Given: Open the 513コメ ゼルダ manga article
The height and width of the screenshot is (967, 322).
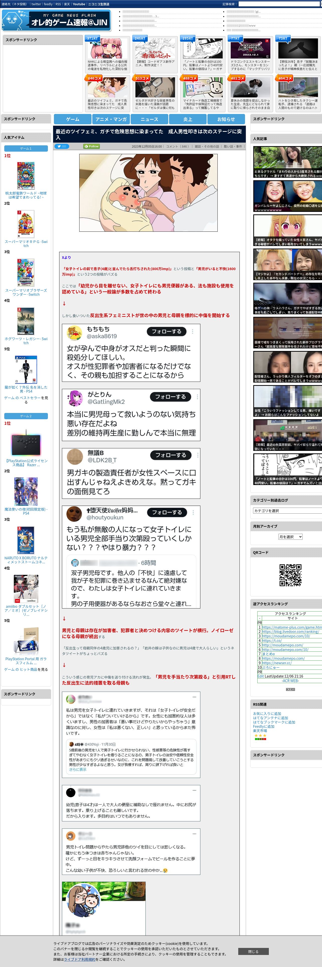Looking at the screenshot, I should point(155,87).
